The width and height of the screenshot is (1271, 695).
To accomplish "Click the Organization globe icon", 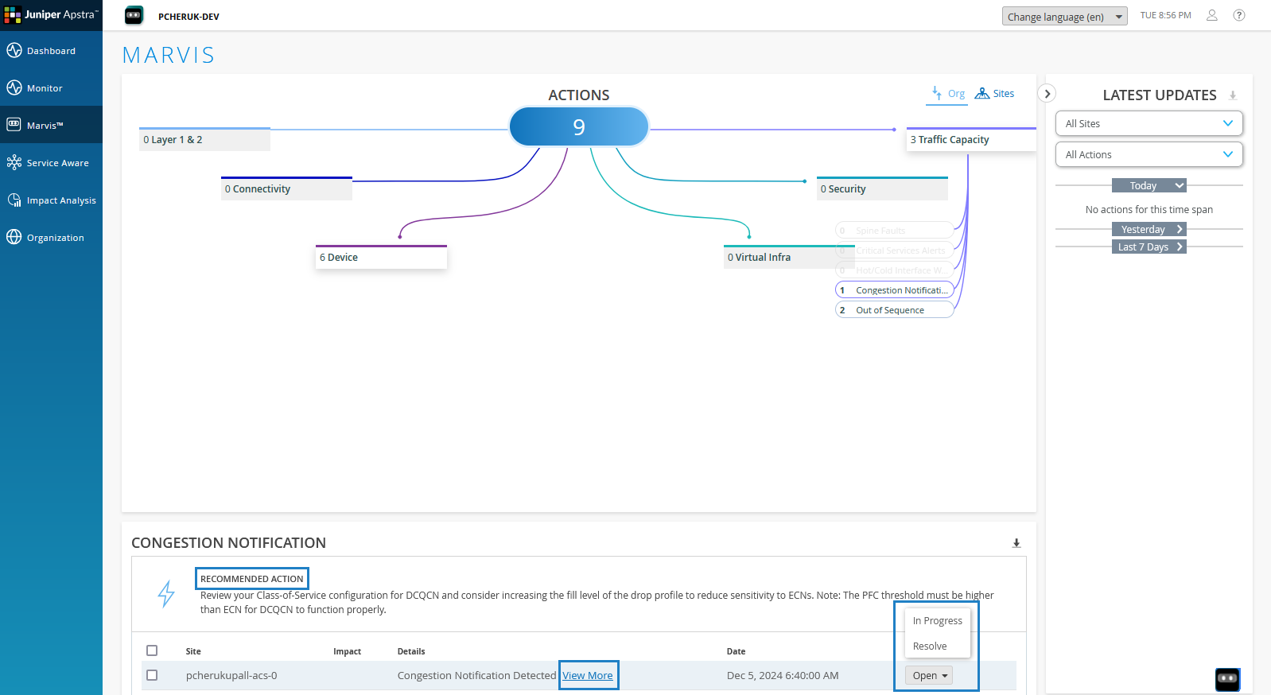I will coord(14,238).
